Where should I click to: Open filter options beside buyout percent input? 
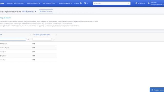(54, 39)
